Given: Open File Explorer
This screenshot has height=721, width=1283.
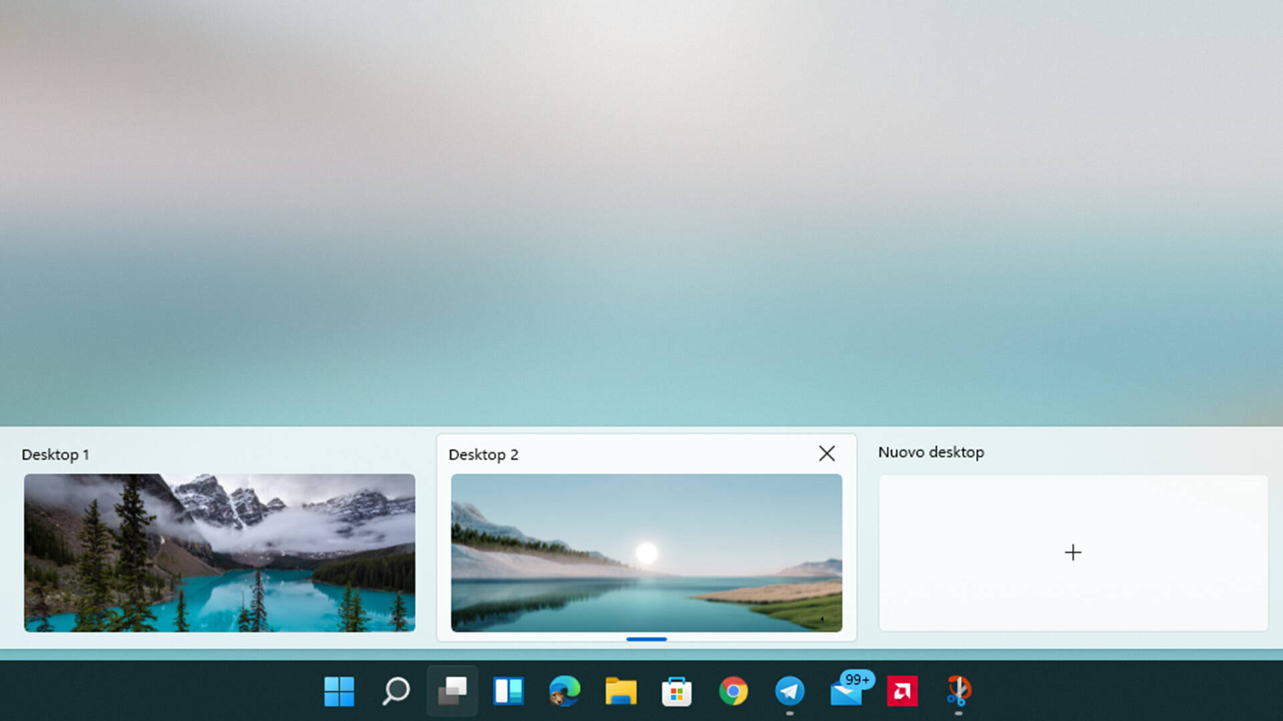Looking at the screenshot, I should click(x=621, y=692).
